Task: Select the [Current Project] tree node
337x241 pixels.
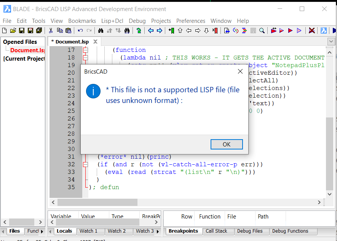Action: [24, 58]
